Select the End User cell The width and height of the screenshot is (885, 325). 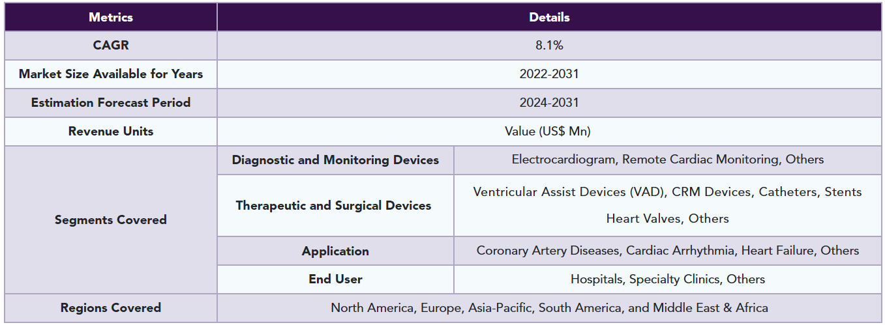pyautogui.click(x=335, y=279)
